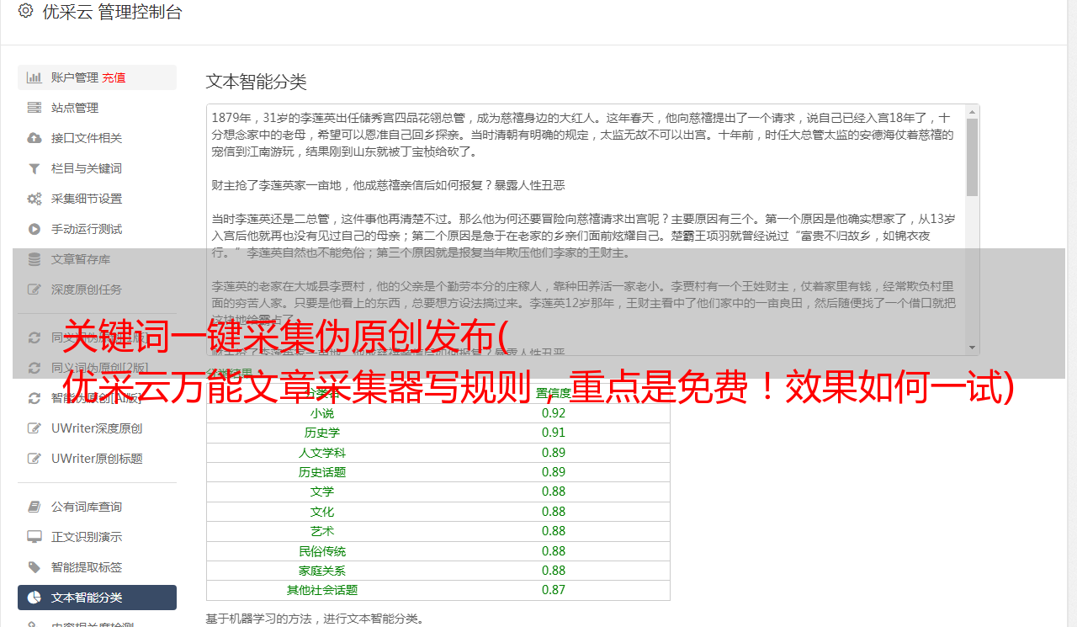Select the 人文学科 category cell

pos(322,453)
